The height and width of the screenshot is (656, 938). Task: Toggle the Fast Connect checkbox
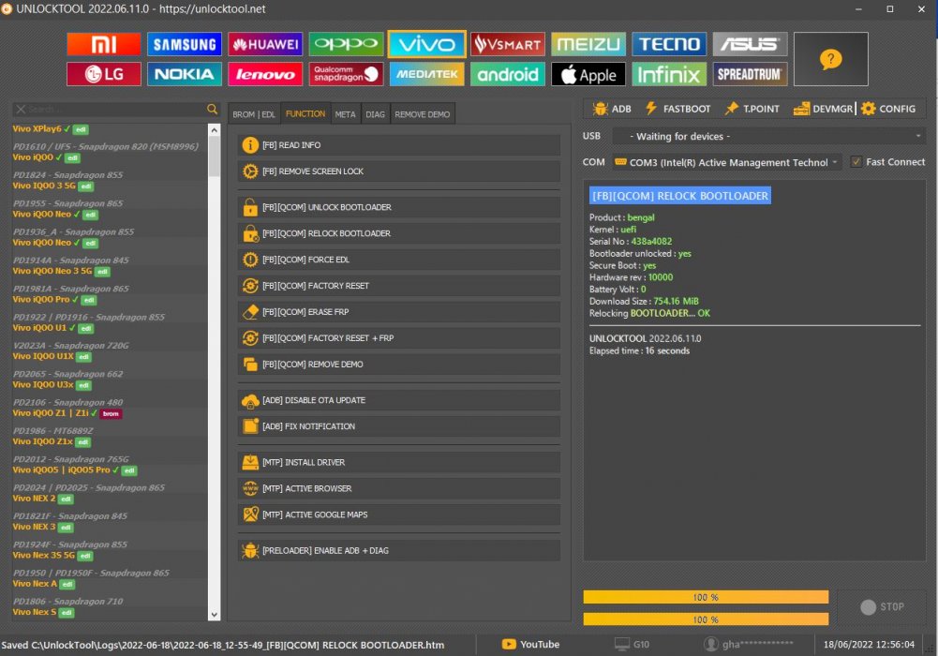point(856,162)
